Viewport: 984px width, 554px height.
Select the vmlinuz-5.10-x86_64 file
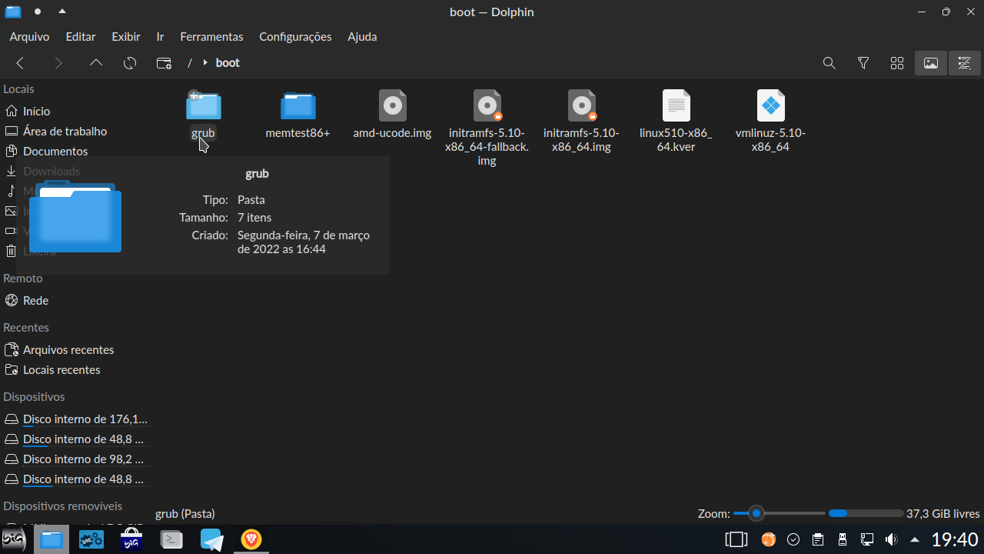pyautogui.click(x=770, y=122)
